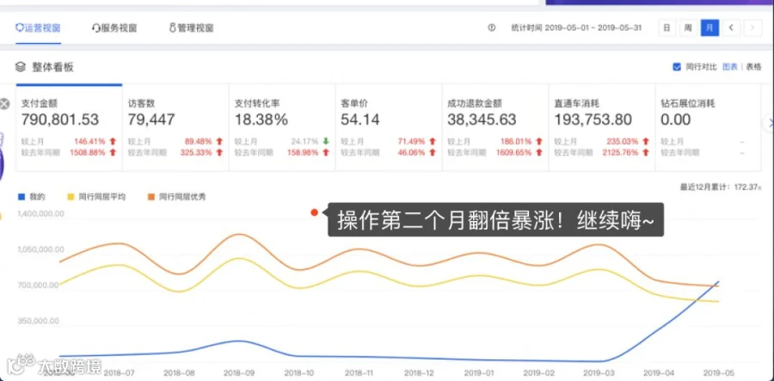Viewport: 774px width, 381px height.
Task: Select the 周 time granularity button
Action: pyautogui.click(x=688, y=28)
